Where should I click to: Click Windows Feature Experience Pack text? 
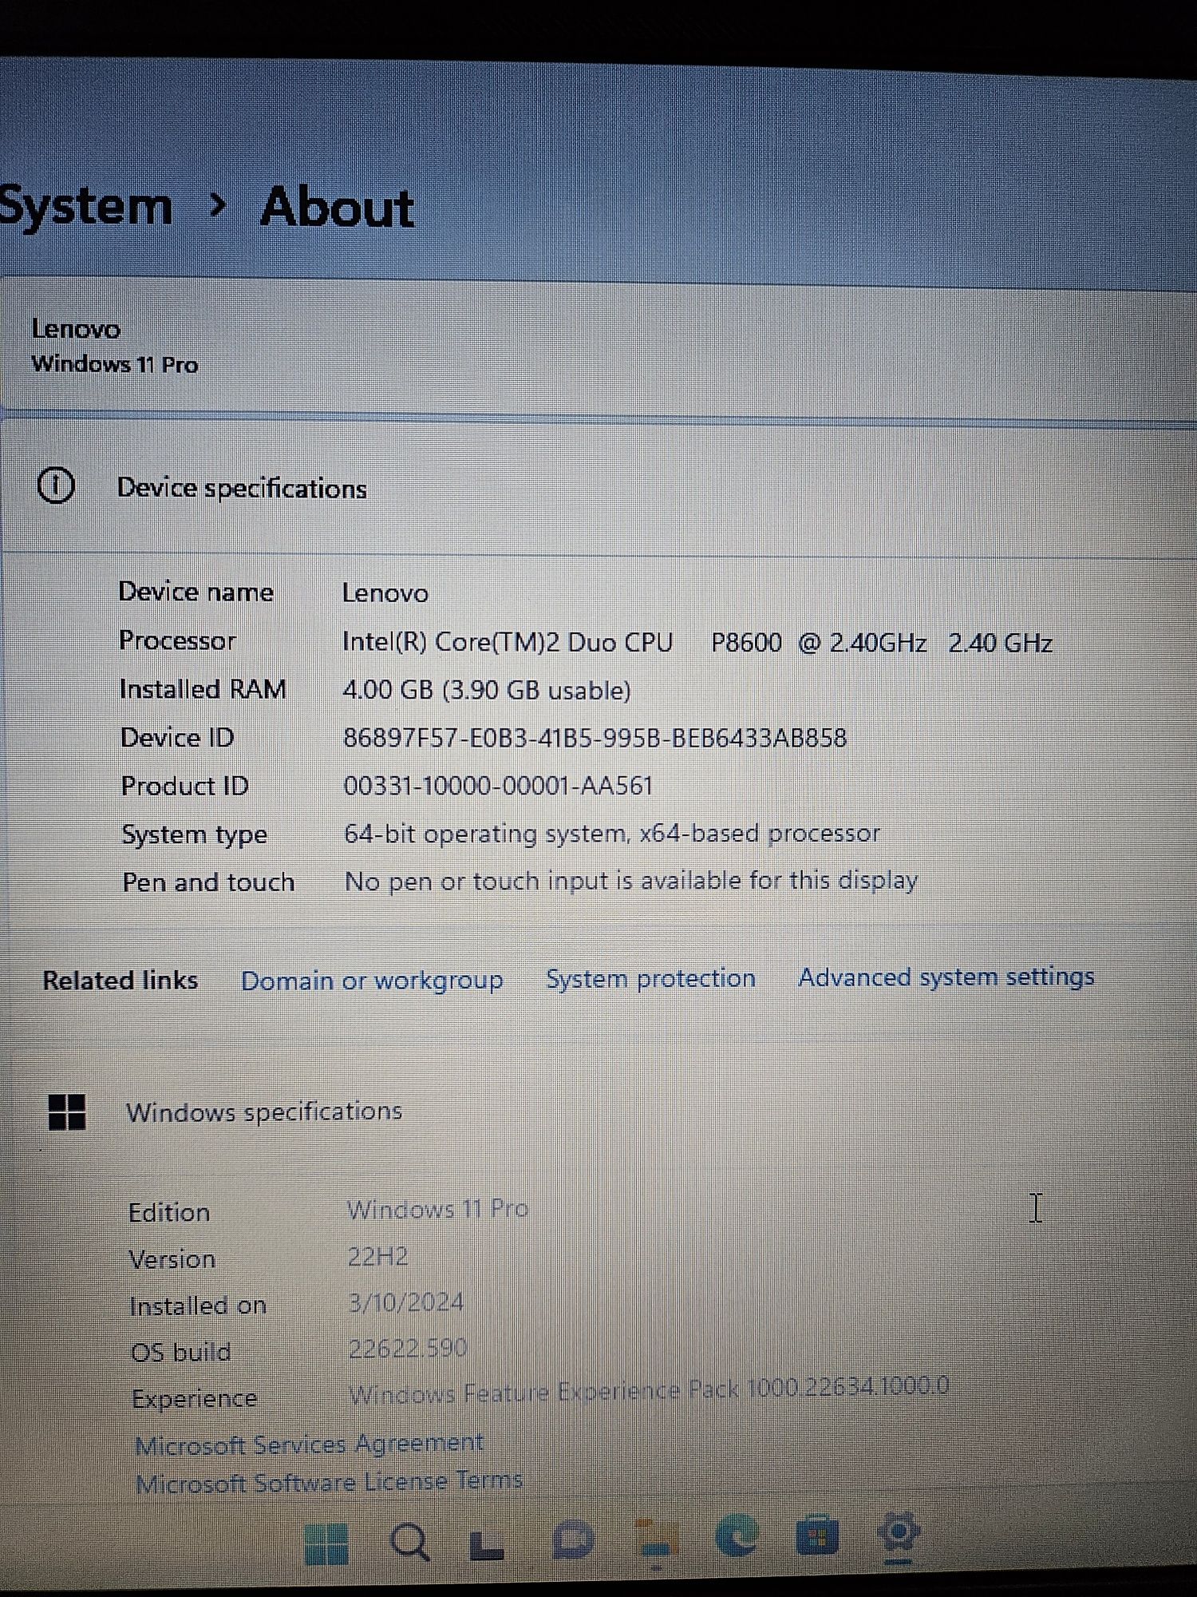pos(650,1391)
